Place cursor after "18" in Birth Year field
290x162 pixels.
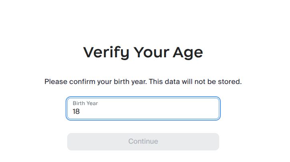pos(80,112)
